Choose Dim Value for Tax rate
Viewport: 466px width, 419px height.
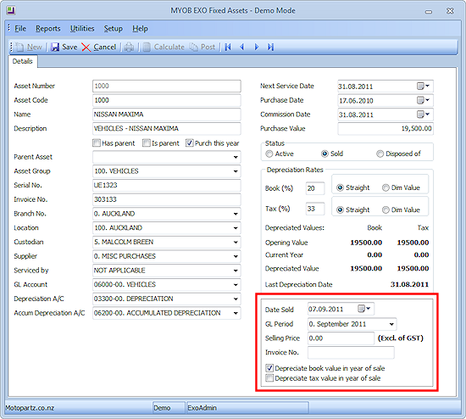tap(386, 209)
